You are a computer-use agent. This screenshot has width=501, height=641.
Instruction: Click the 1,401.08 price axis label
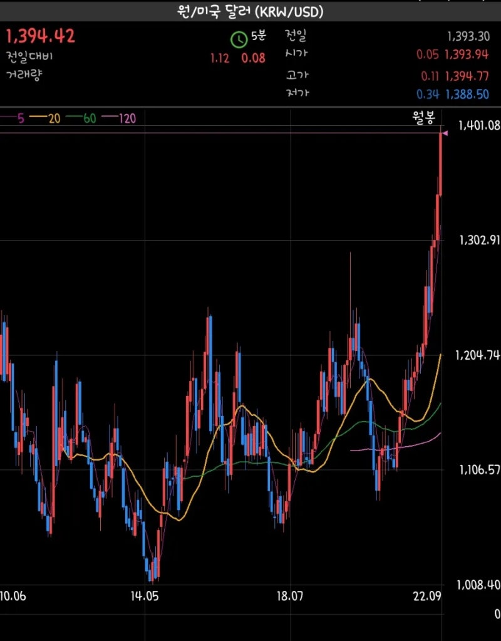479,125
